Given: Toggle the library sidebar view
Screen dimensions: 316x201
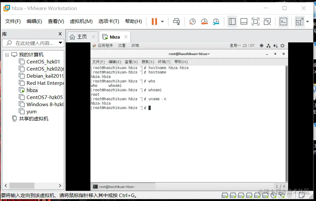Looking at the screenshot, I should 232,22.
